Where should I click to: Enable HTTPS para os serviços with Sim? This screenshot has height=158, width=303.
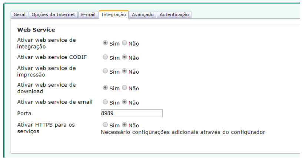coord(105,125)
